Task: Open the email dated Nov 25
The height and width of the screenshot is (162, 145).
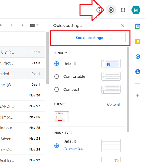Action: 22,128
